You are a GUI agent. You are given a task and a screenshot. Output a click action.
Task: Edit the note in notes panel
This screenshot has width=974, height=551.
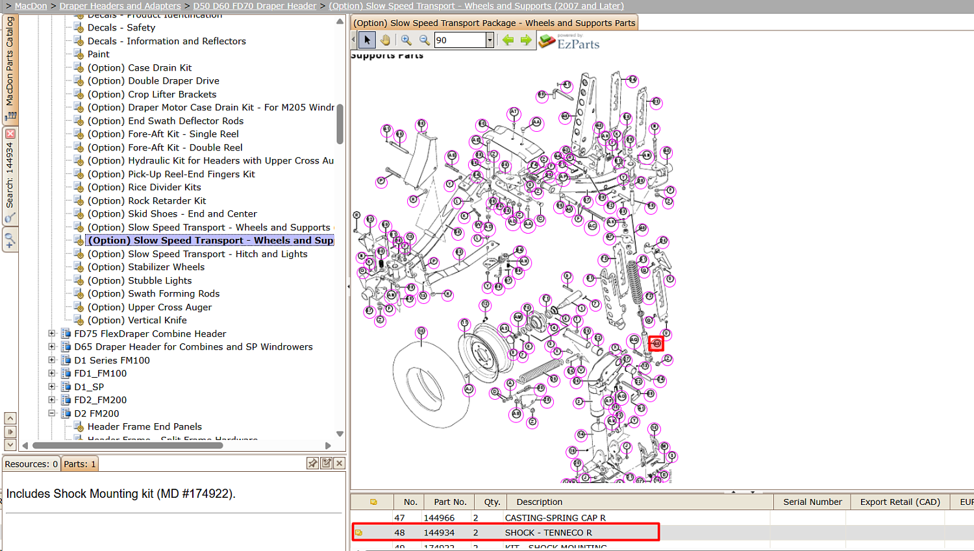coord(326,463)
